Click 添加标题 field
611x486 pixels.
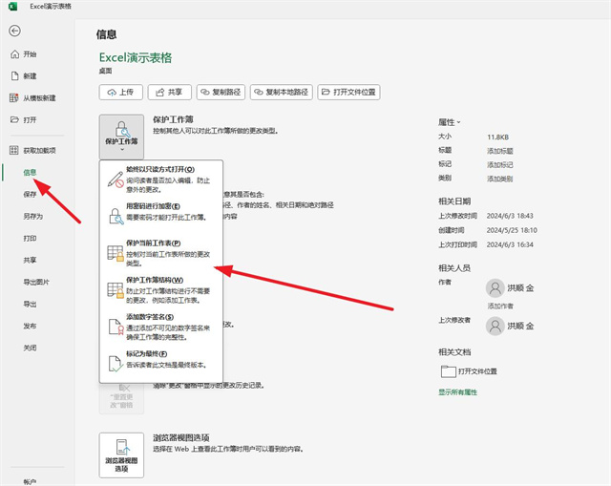(x=500, y=151)
